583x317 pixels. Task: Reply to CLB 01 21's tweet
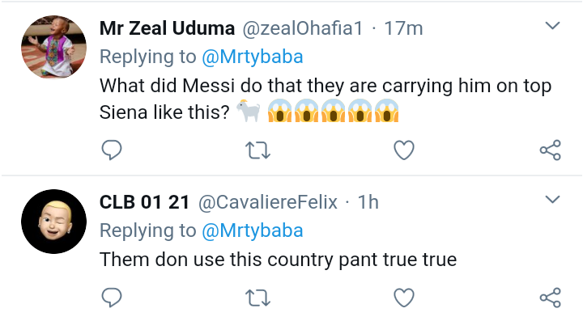[112, 298]
